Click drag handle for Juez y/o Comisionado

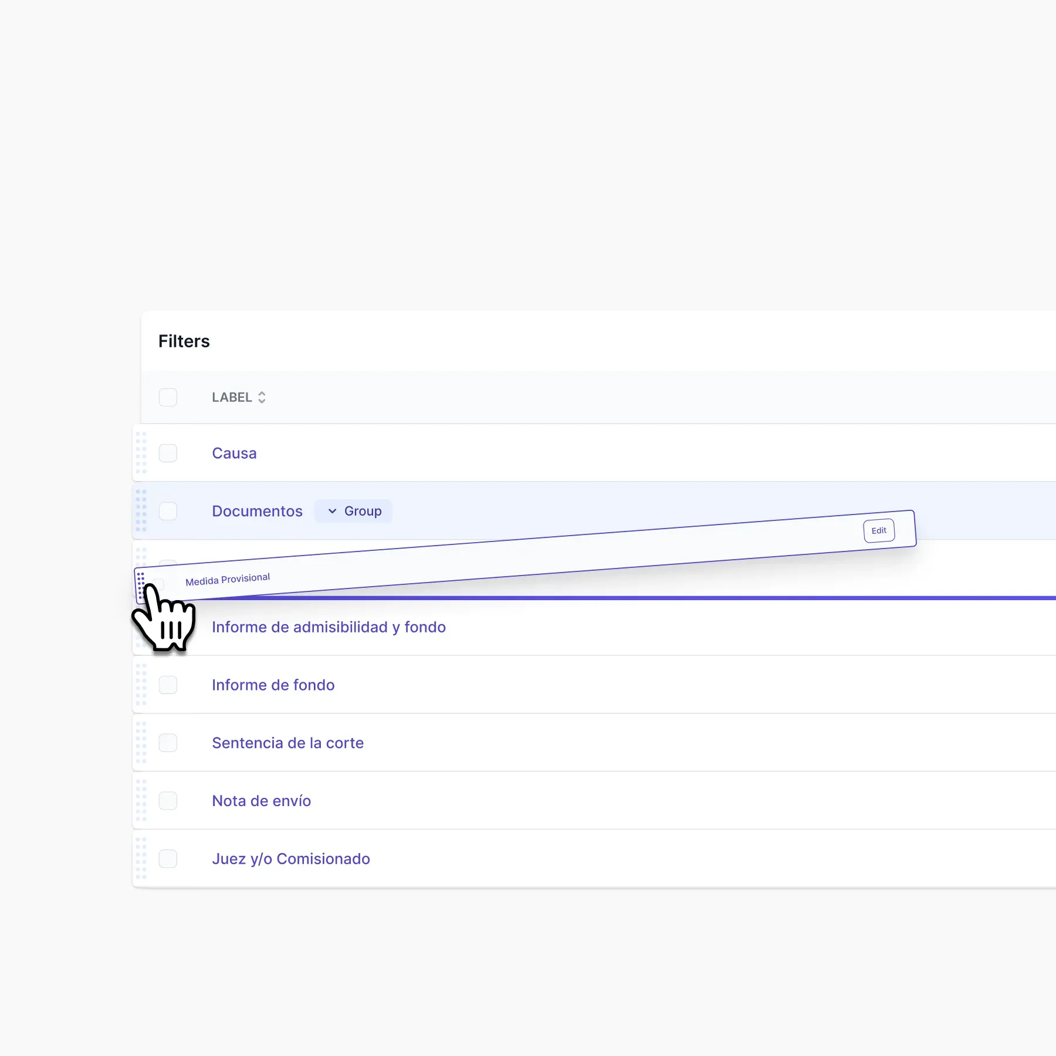coord(141,859)
